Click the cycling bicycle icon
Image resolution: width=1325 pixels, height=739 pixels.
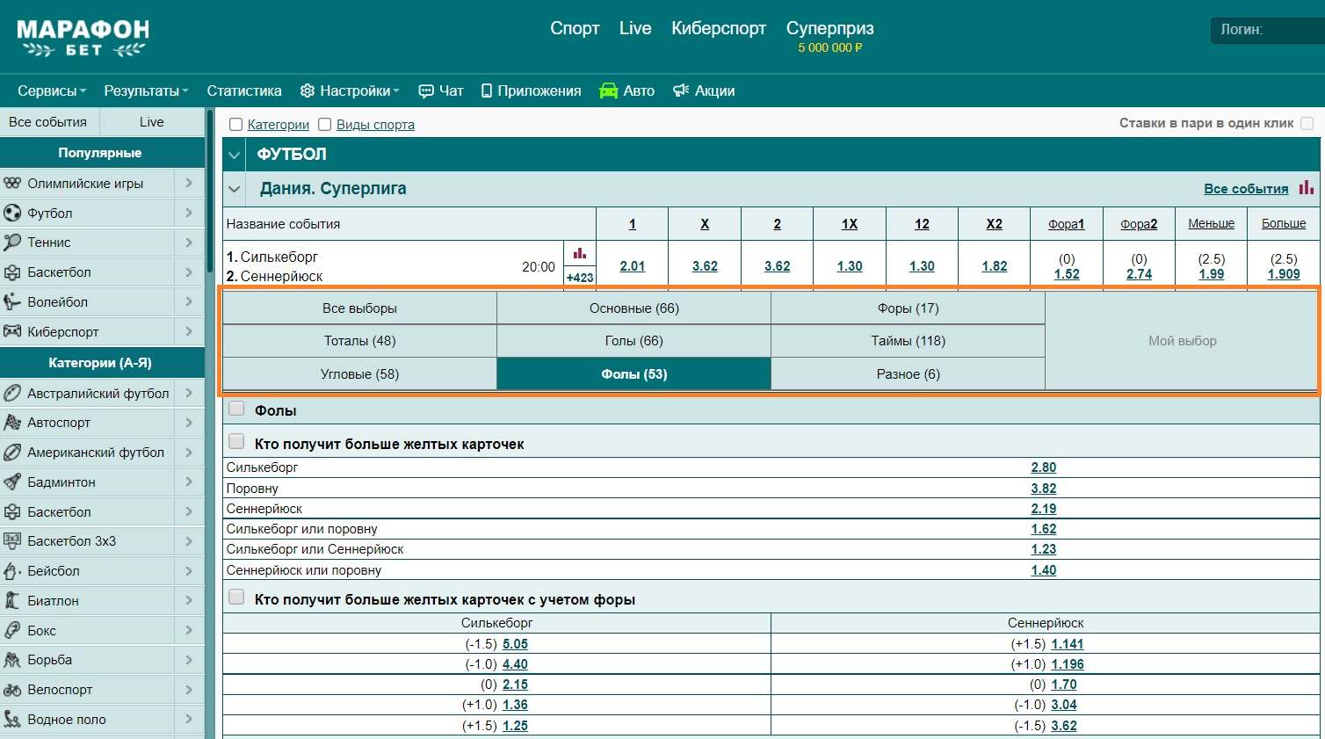tap(12, 690)
